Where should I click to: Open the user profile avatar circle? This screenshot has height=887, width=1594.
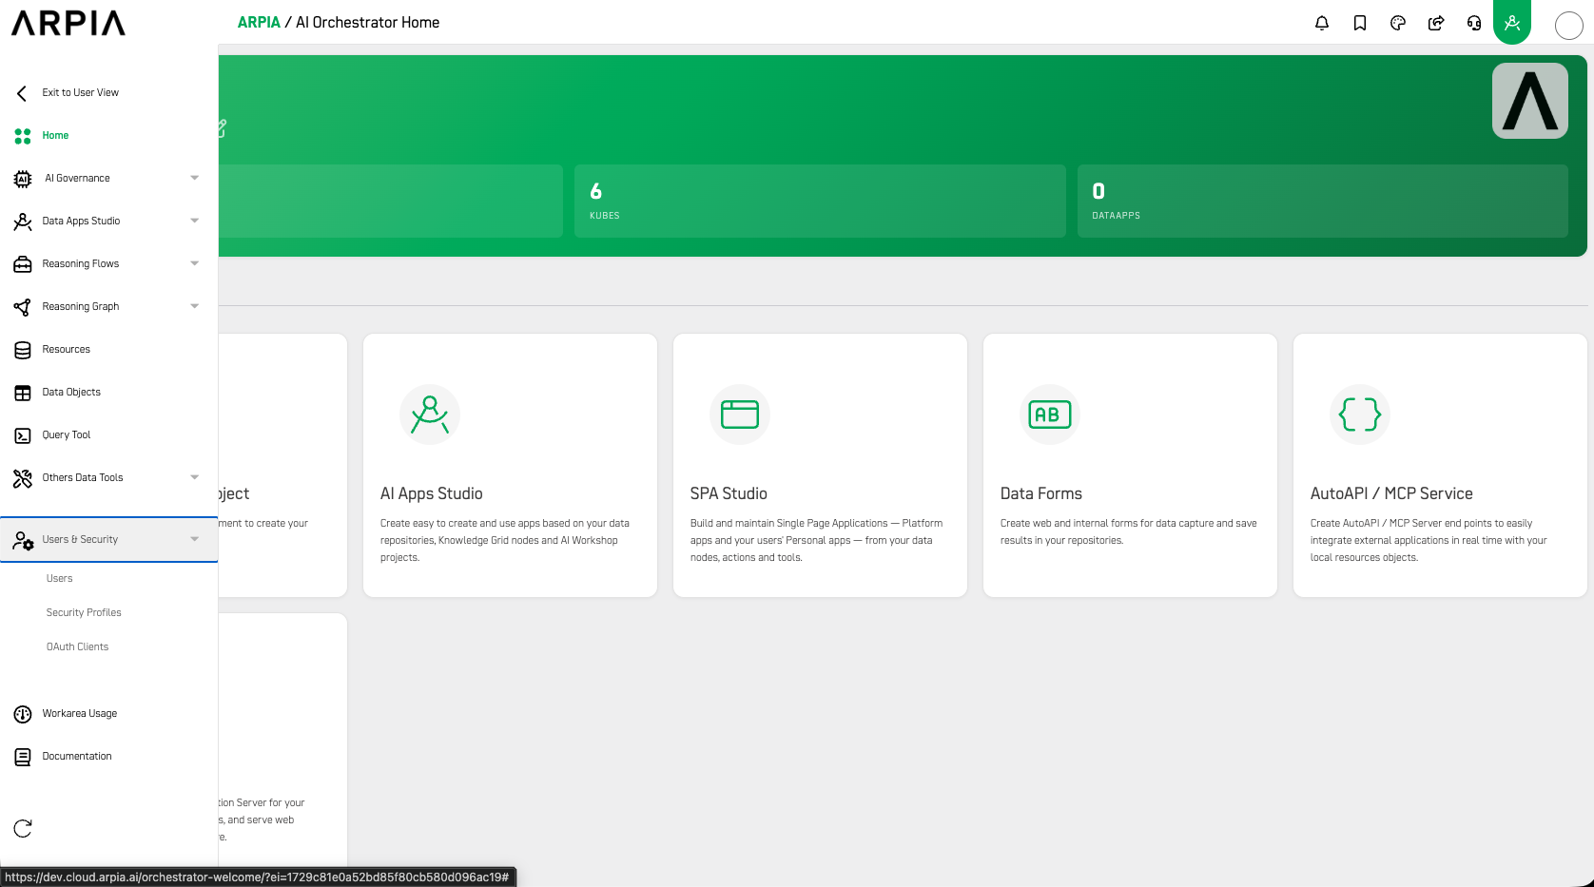(1569, 26)
